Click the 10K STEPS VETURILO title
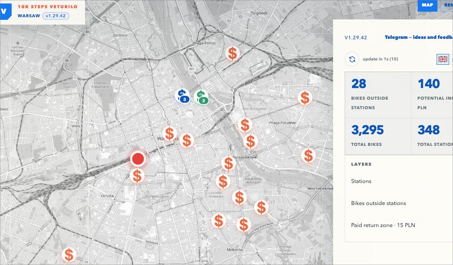This screenshot has height=265, width=453. [47, 6]
